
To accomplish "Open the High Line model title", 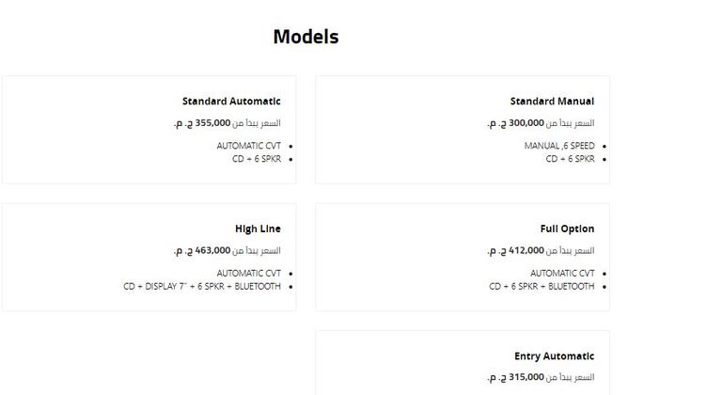I will [258, 229].
